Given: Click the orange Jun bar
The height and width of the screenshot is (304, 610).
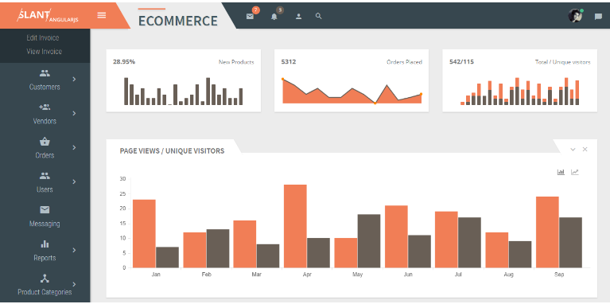Looking at the screenshot, I should point(396,236).
